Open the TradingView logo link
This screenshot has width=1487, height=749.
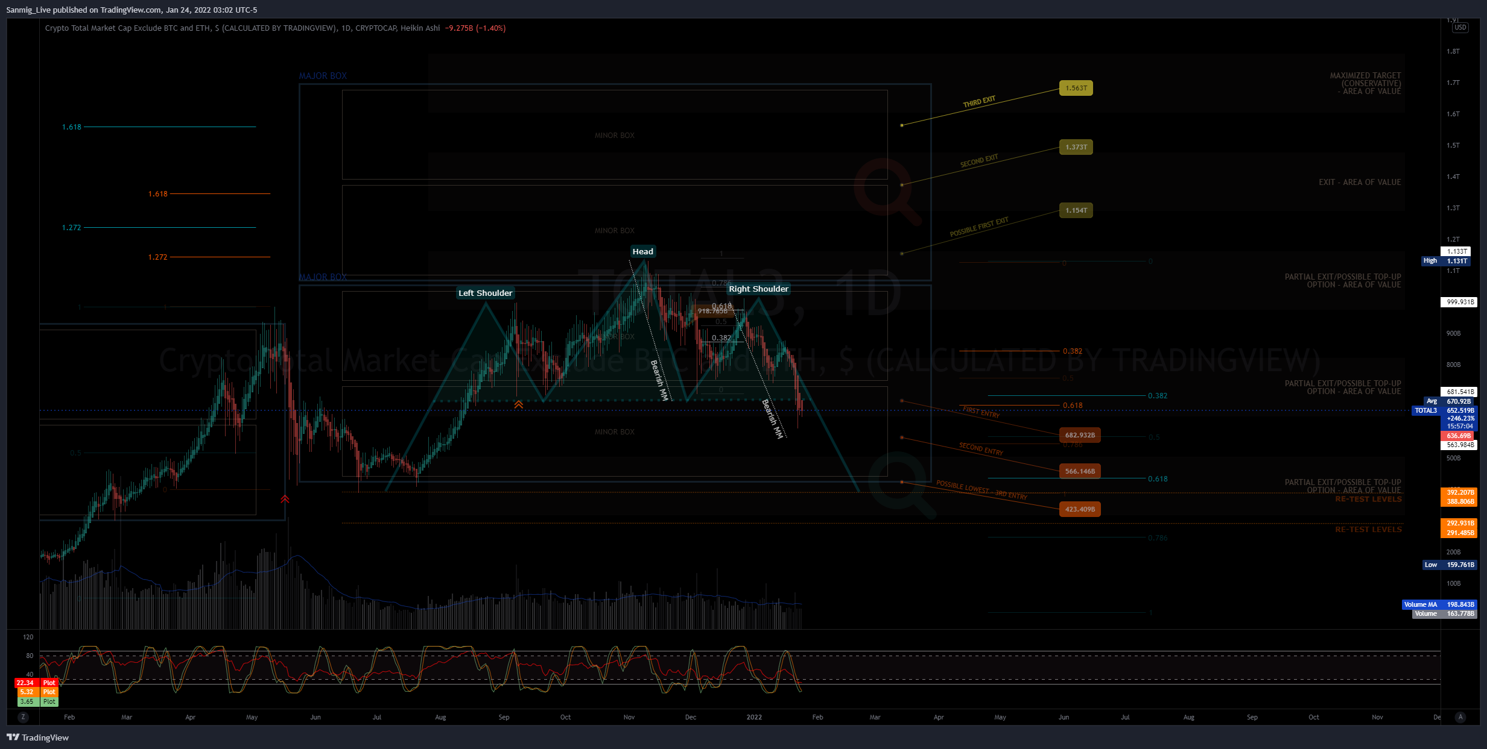tap(37, 738)
